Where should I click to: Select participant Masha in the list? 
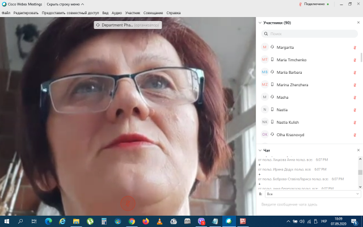[x=282, y=98]
